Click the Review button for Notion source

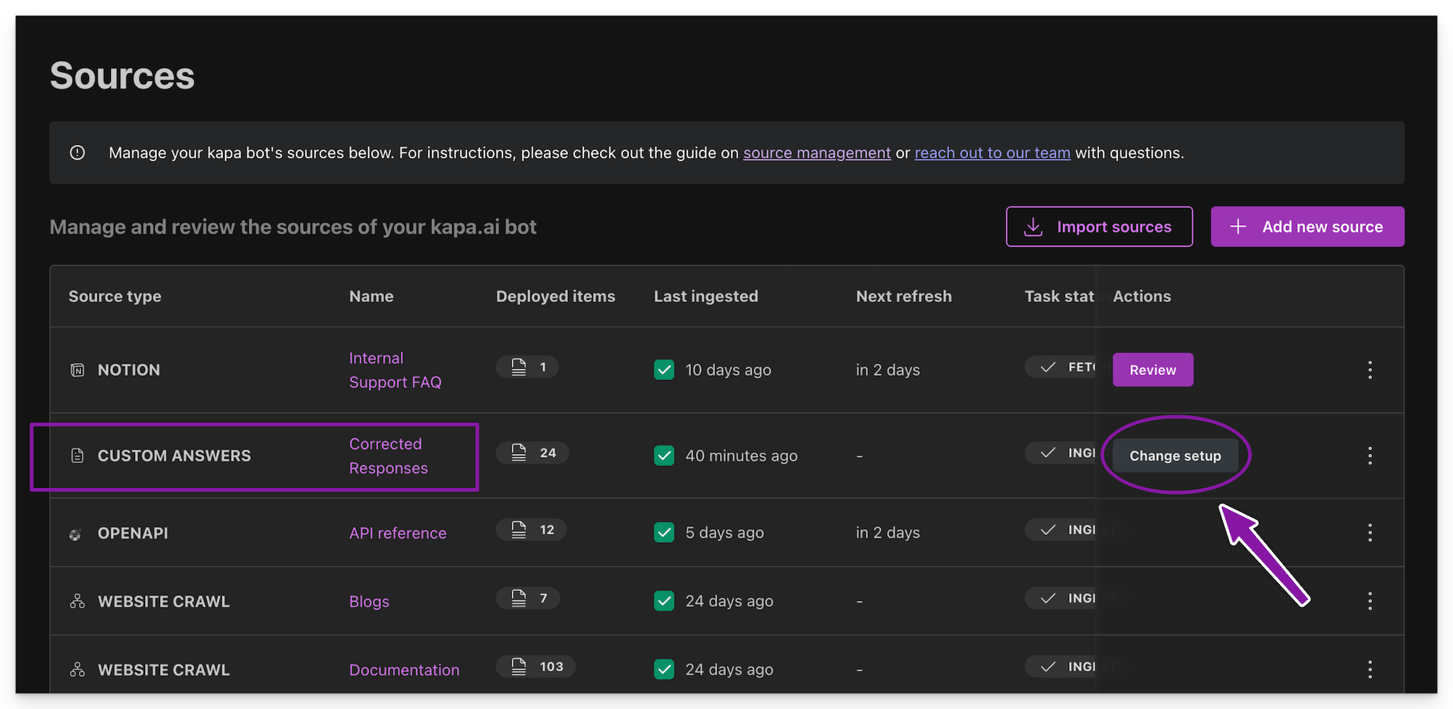point(1152,369)
